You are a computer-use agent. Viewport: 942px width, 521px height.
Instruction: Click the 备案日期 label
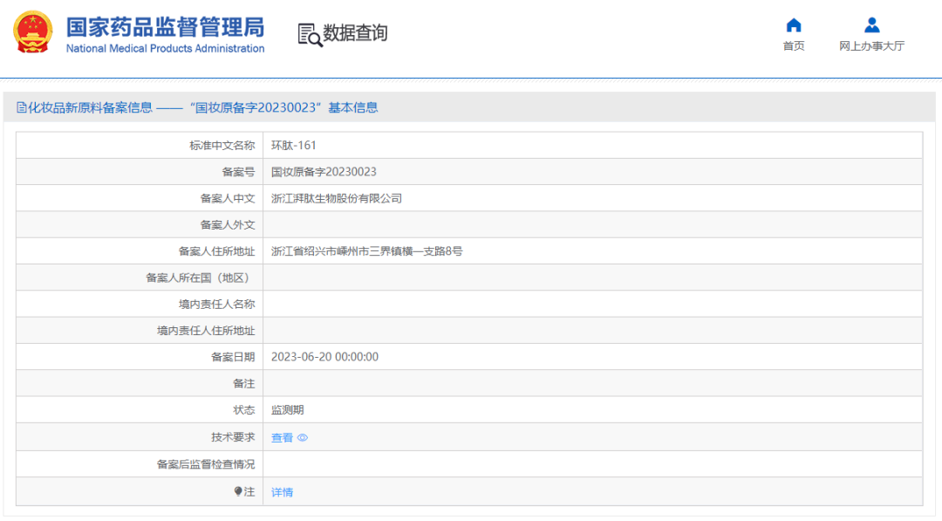point(233,357)
